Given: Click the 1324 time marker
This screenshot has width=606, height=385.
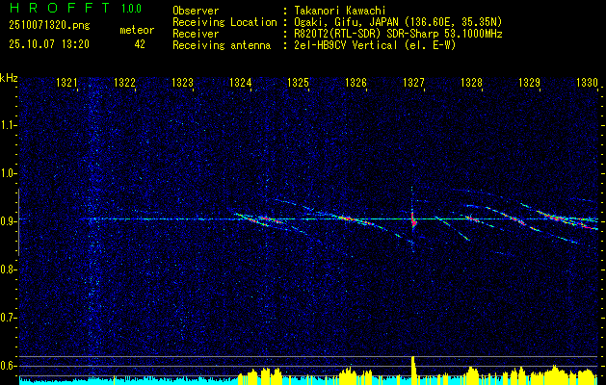Looking at the screenshot, I should click(241, 82).
